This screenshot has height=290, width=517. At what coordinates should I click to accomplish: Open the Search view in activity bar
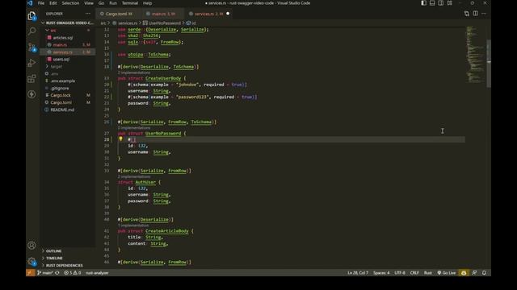pyautogui.click(x=32, y=31)
